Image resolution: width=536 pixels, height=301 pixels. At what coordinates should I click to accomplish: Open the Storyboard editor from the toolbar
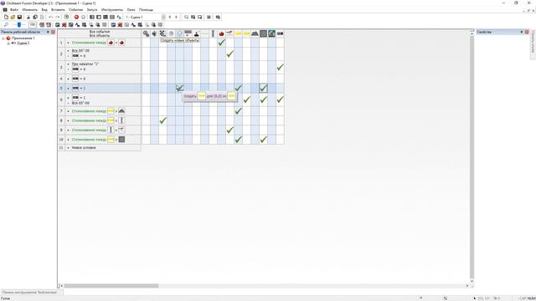click(92, 17)
